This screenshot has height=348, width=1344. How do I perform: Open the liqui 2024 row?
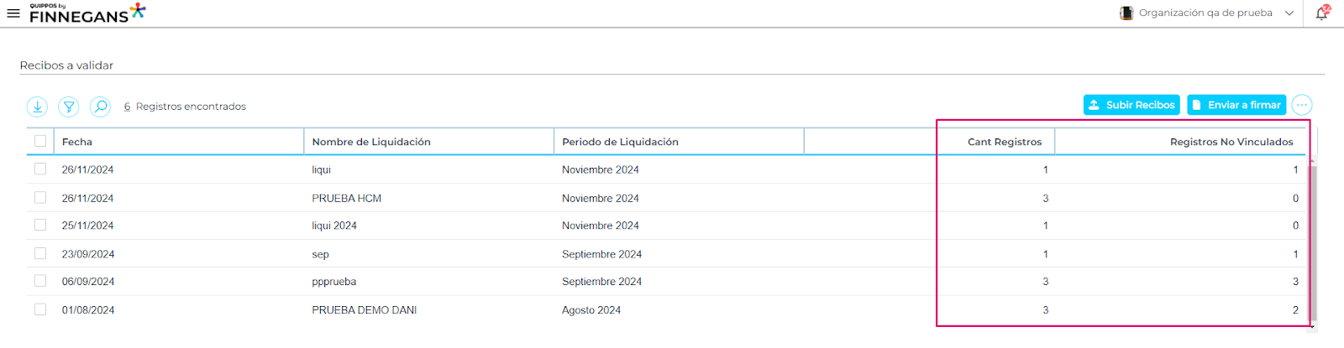pos(334,226)
